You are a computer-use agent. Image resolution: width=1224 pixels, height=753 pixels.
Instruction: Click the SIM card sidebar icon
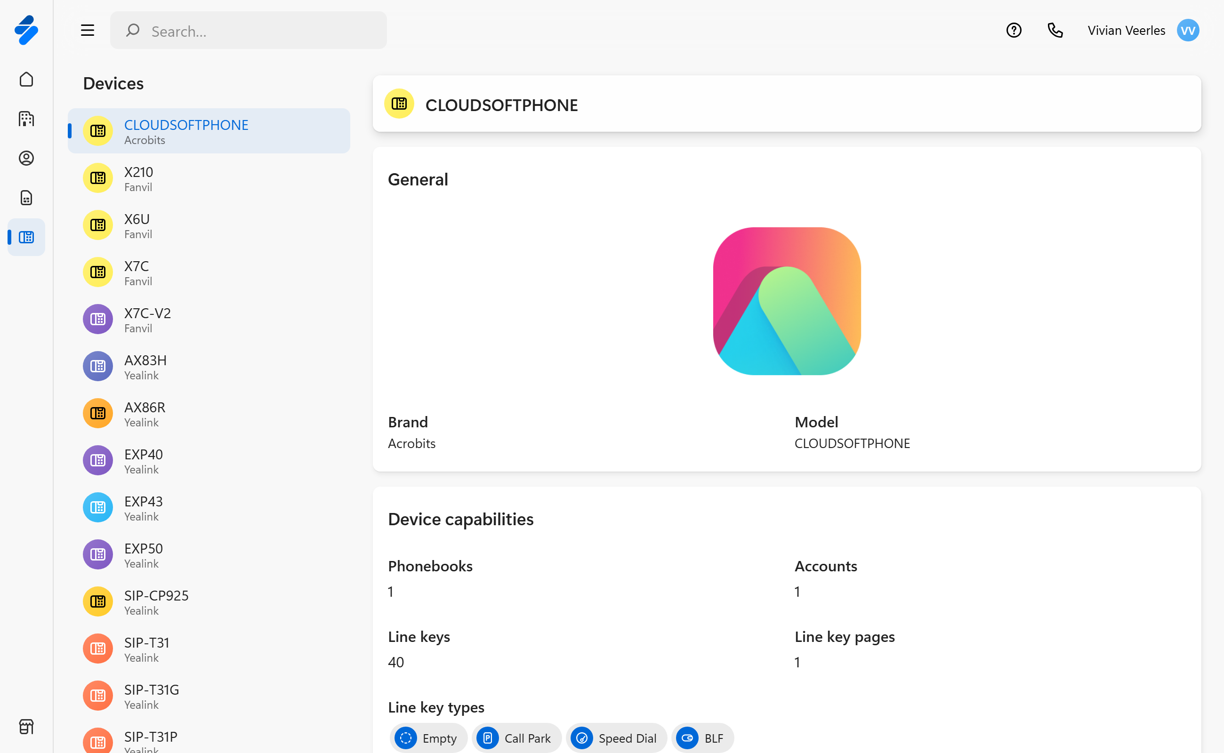(26, 198)
